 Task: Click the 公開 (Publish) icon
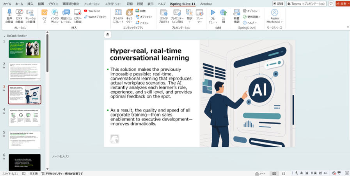[223, 15]
